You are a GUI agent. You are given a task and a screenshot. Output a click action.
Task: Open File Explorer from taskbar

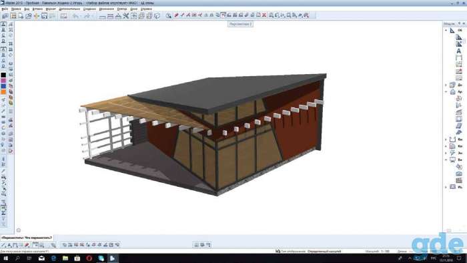(x=65, y=258)
